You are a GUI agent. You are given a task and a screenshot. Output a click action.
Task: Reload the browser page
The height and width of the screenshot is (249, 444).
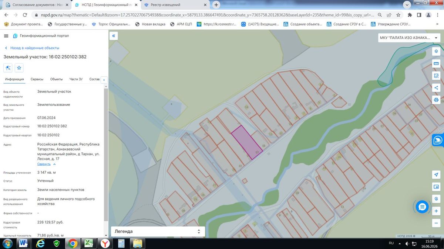25,15
